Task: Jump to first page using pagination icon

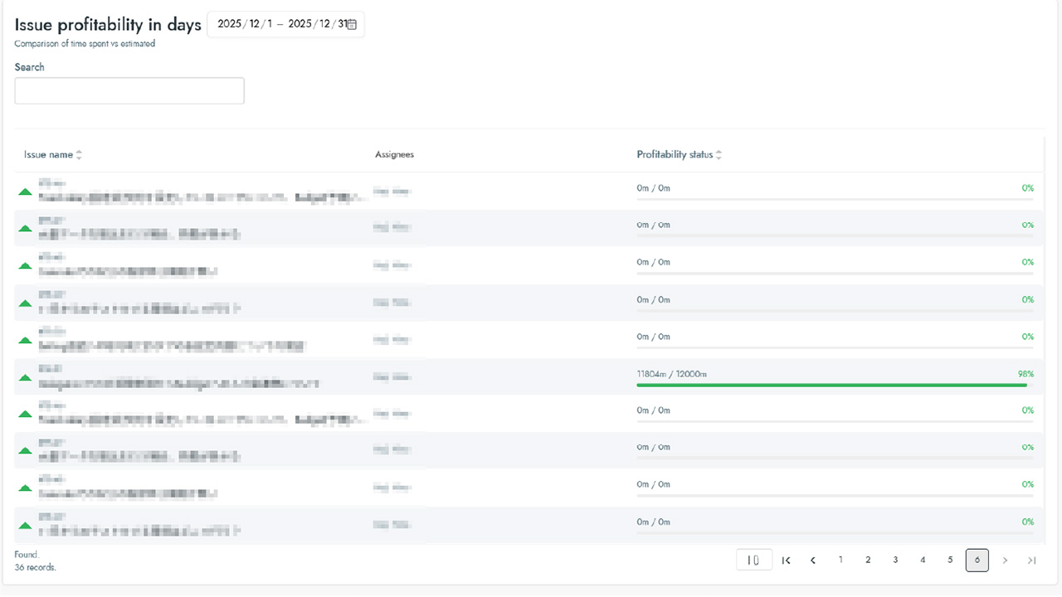Action: point(786,561)
